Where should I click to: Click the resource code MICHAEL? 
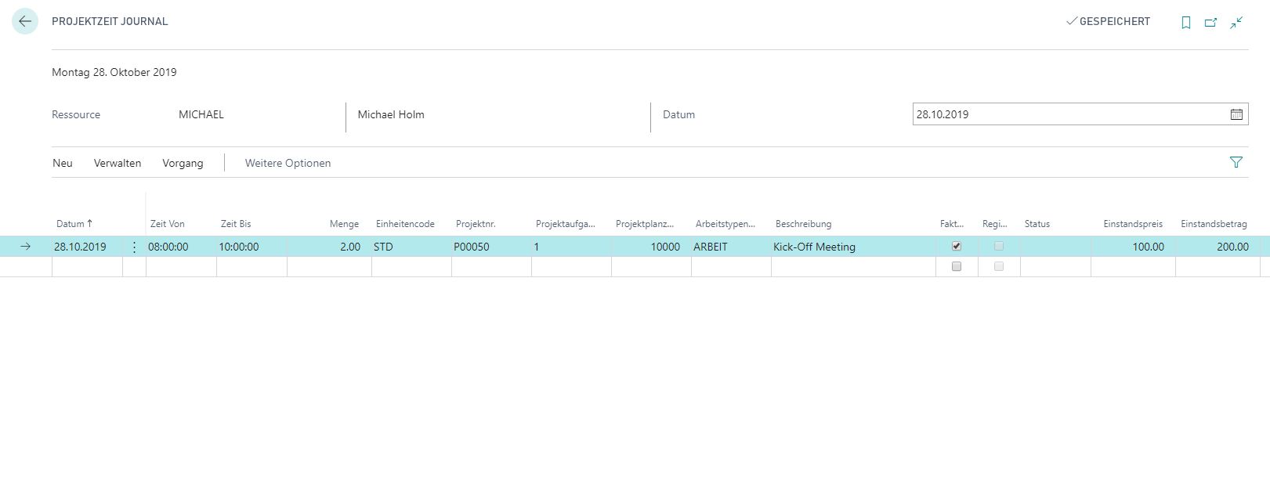(201, 114)
